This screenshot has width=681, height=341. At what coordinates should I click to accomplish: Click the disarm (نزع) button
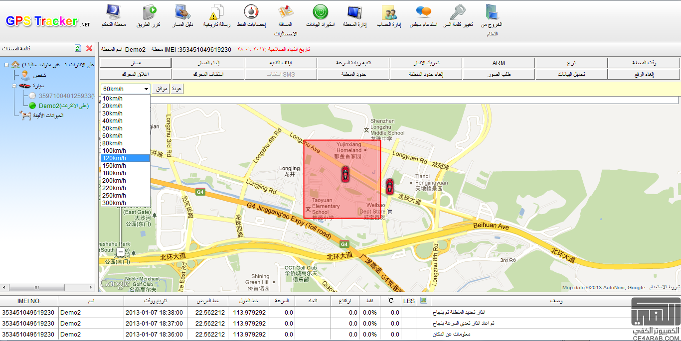pyautogui.click(x=571, y=63)
